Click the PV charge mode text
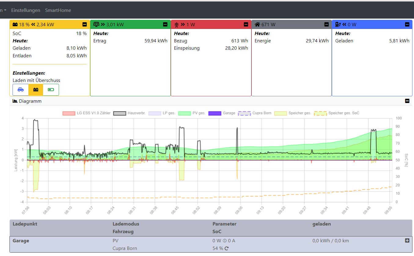 (x=115, y=241)
